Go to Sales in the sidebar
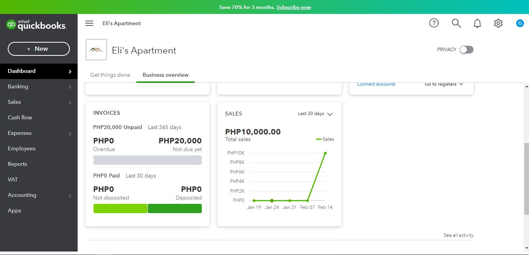 [39, 102]
